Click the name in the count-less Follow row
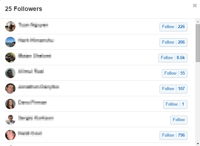200x146 pixels. coord(36,118)
